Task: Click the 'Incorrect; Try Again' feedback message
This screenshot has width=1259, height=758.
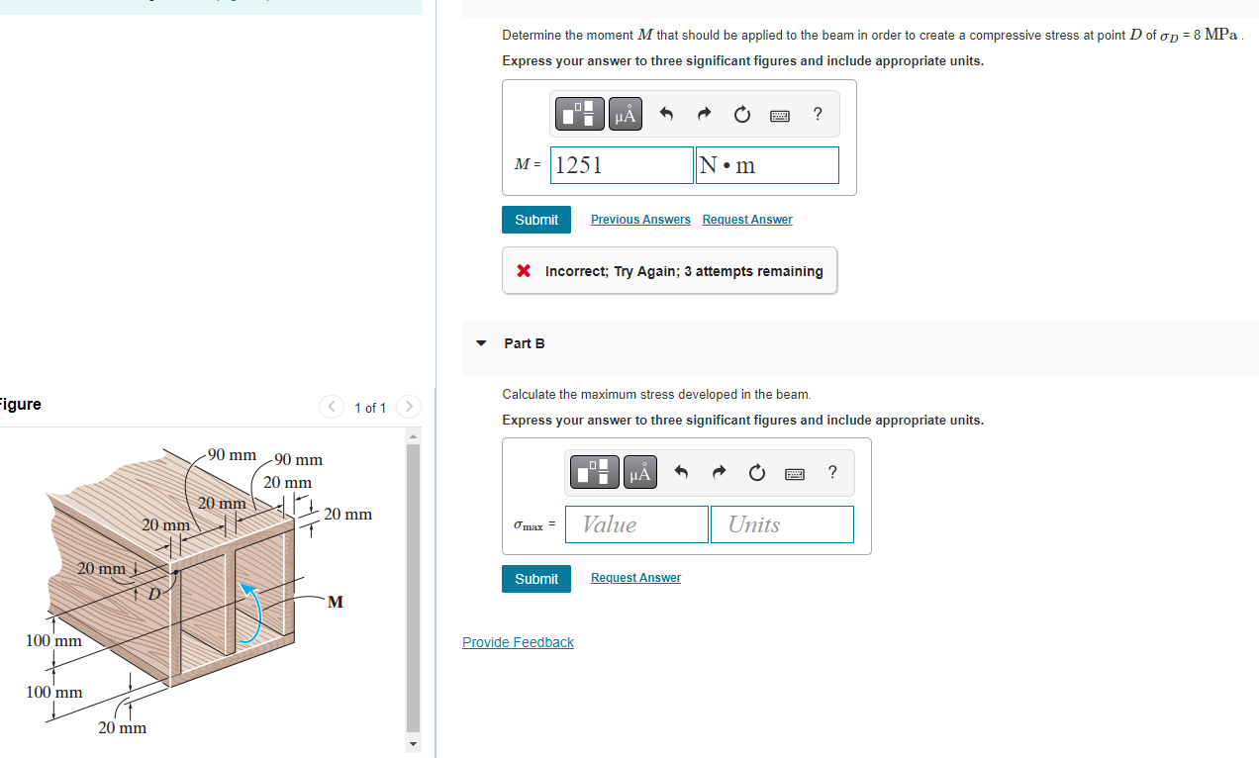Action: 669,271
